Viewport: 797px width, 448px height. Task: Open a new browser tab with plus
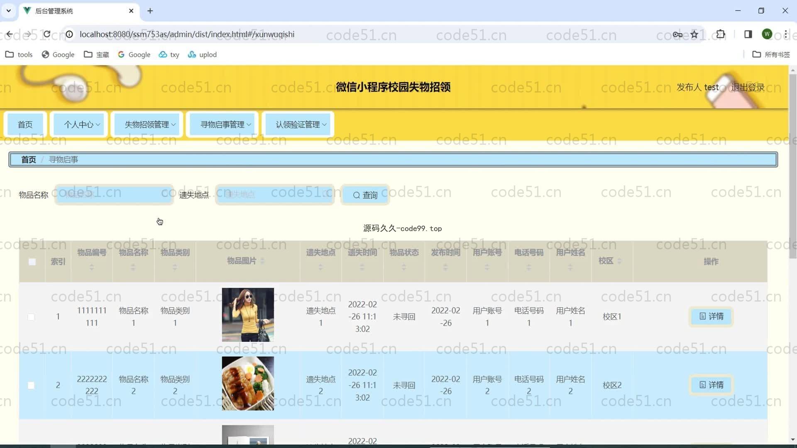coord(150,11)
